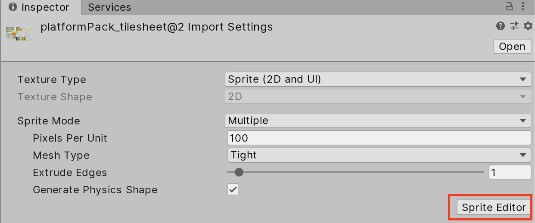Viewport: 535px width, 223px height.
Task: Lock the Inspector with the padlock icon
Action: tap(509, 6)
